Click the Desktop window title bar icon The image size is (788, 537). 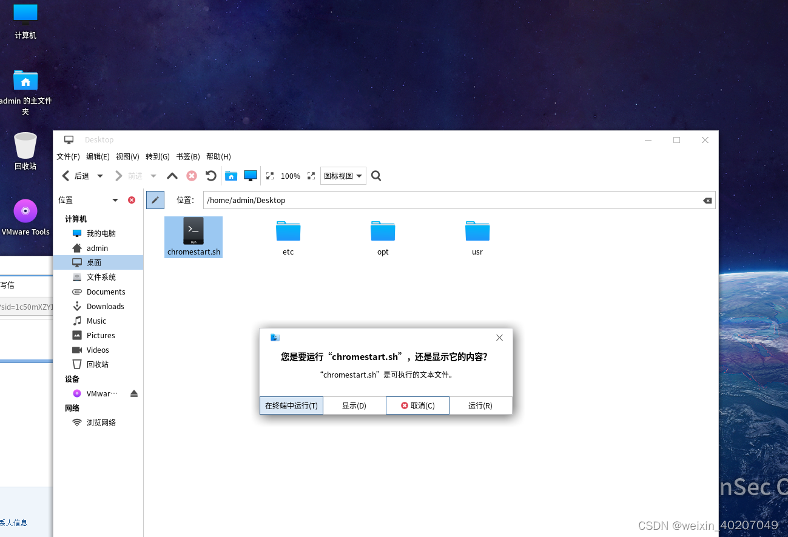point(69,140)
